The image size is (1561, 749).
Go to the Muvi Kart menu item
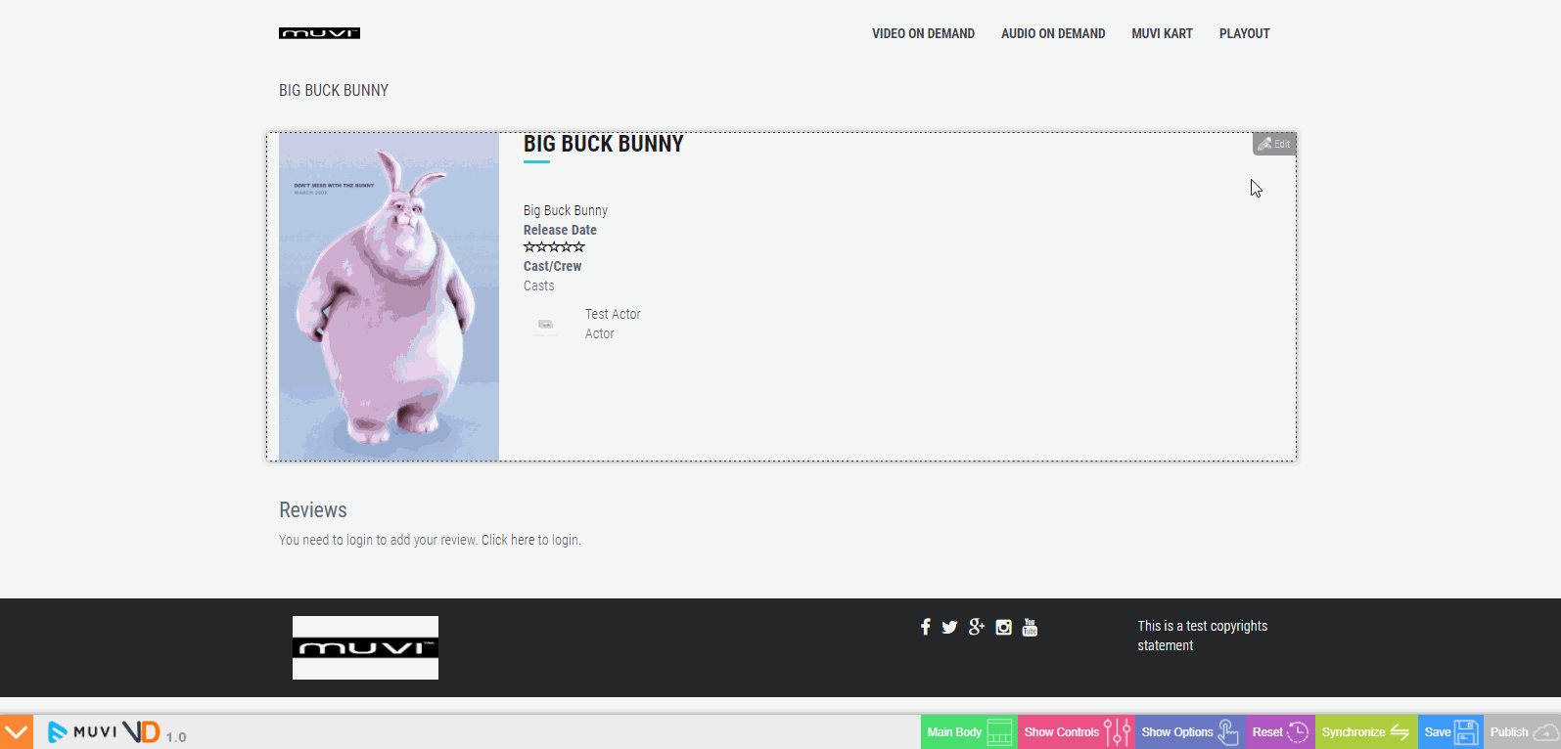(1162, 33)
